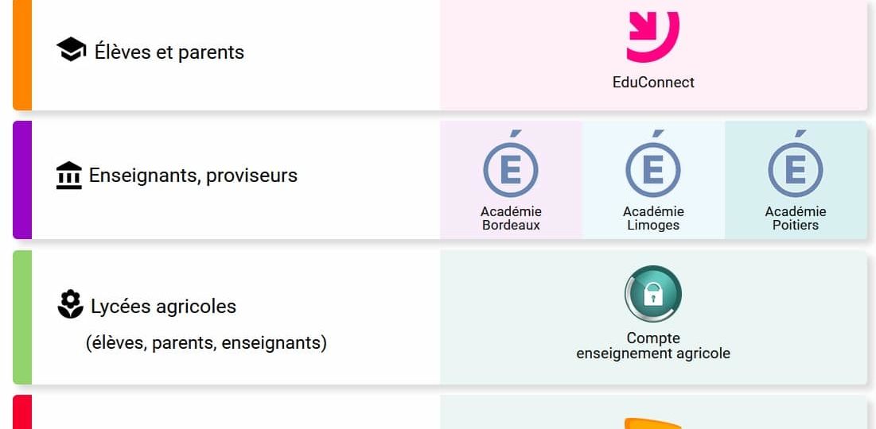876x429 pixels.
Task: Choose the Académie Poitiers text label
Action: click(x=796, y=218)
